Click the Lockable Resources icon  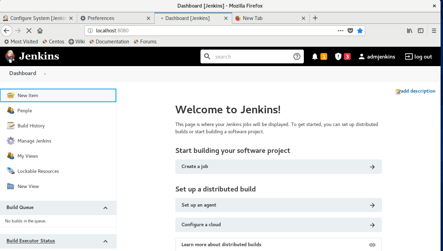11,171
